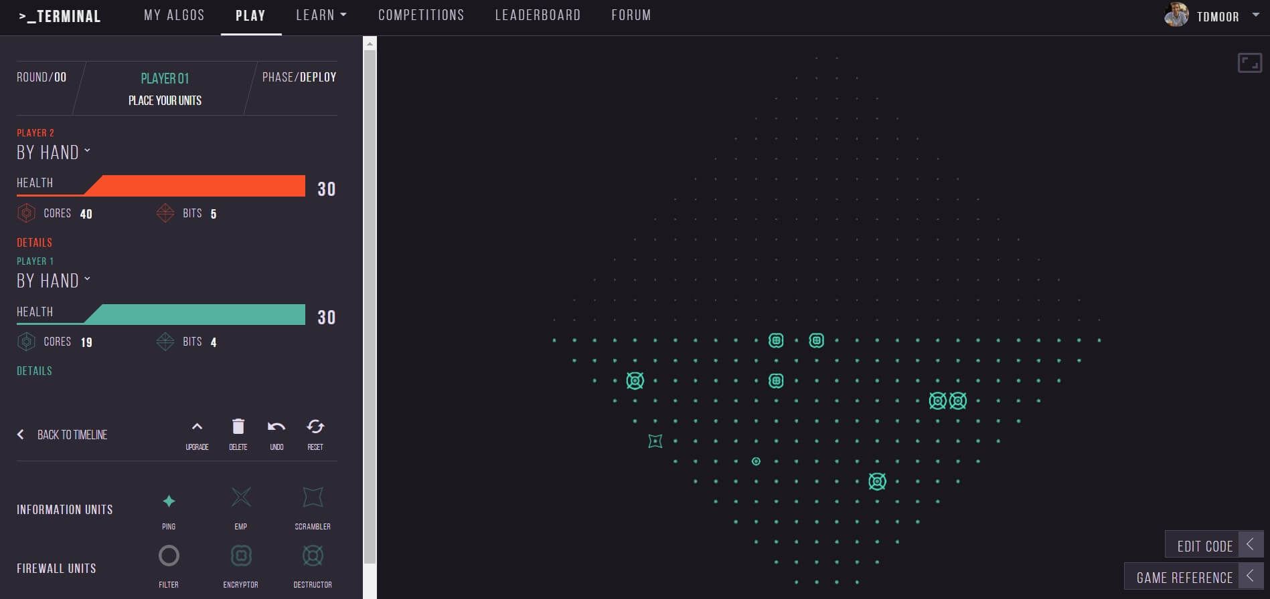The image size is (1270, 599).
Task: Click Player 2 orange health bar
Action: click(194, 185)
